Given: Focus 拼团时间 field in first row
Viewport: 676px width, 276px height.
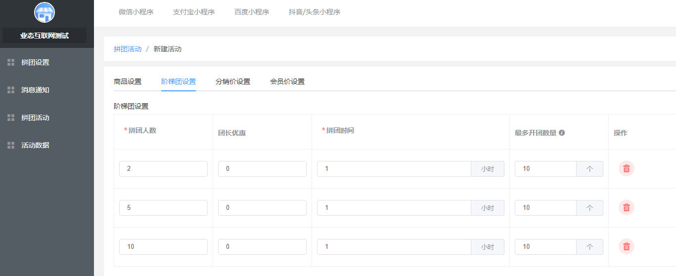Looking at the screenshot, I should click(394, 168).
